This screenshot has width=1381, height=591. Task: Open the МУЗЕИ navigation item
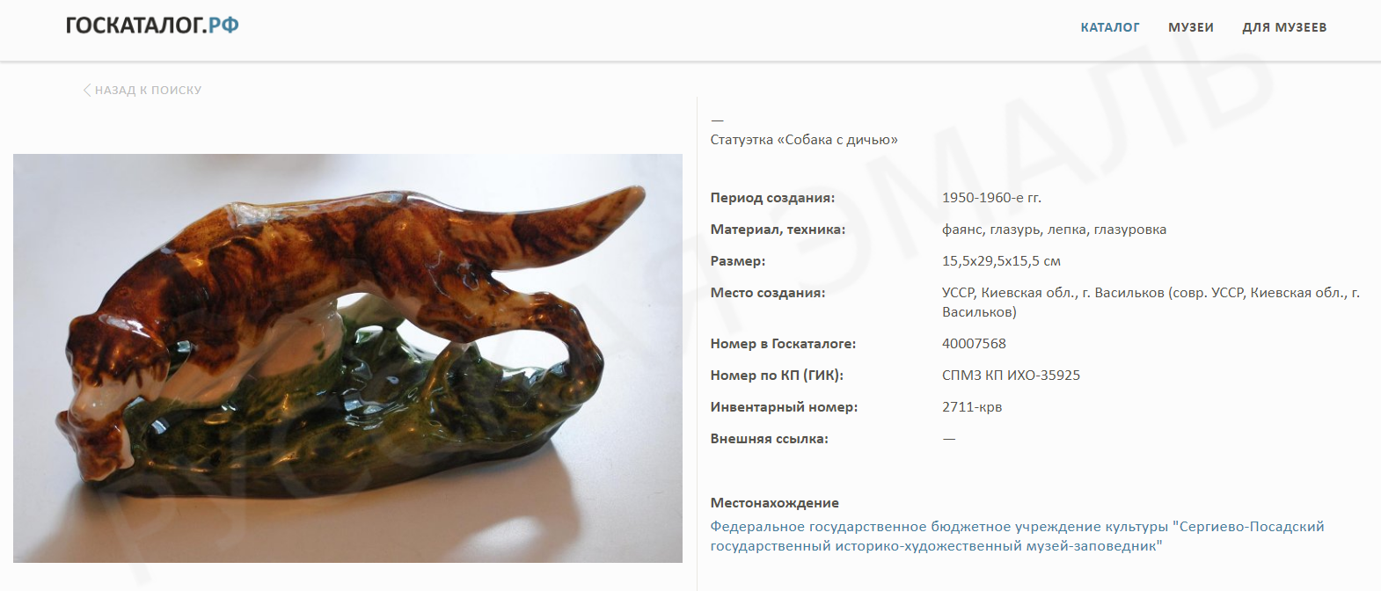1191,27
